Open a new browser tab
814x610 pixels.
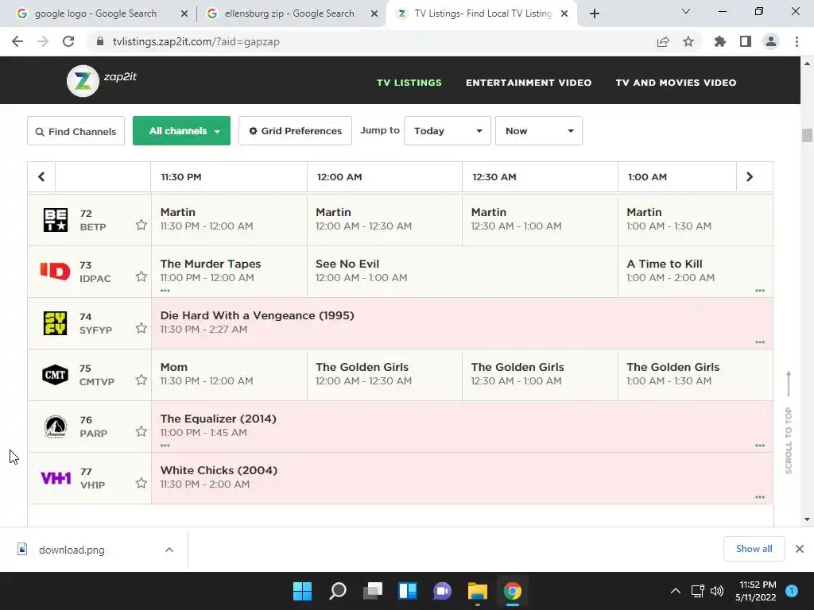[595, 14]
